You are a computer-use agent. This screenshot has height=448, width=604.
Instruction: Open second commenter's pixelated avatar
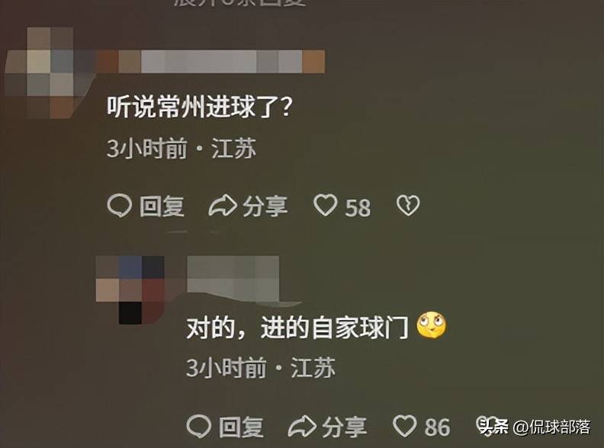pos(130,290)
